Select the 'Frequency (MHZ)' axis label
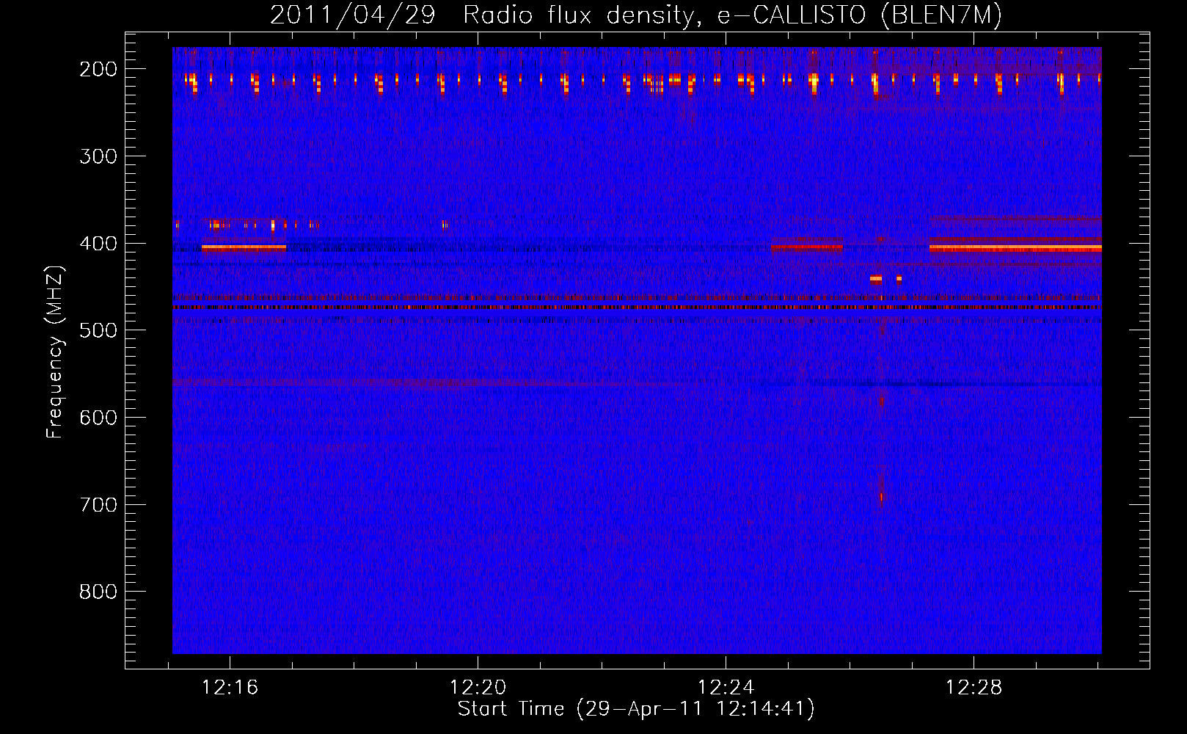The width and height of the screenshot is (1187, 734). click(55, 352)
